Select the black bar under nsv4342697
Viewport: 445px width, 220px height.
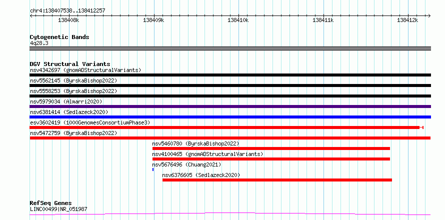point(230,75)
